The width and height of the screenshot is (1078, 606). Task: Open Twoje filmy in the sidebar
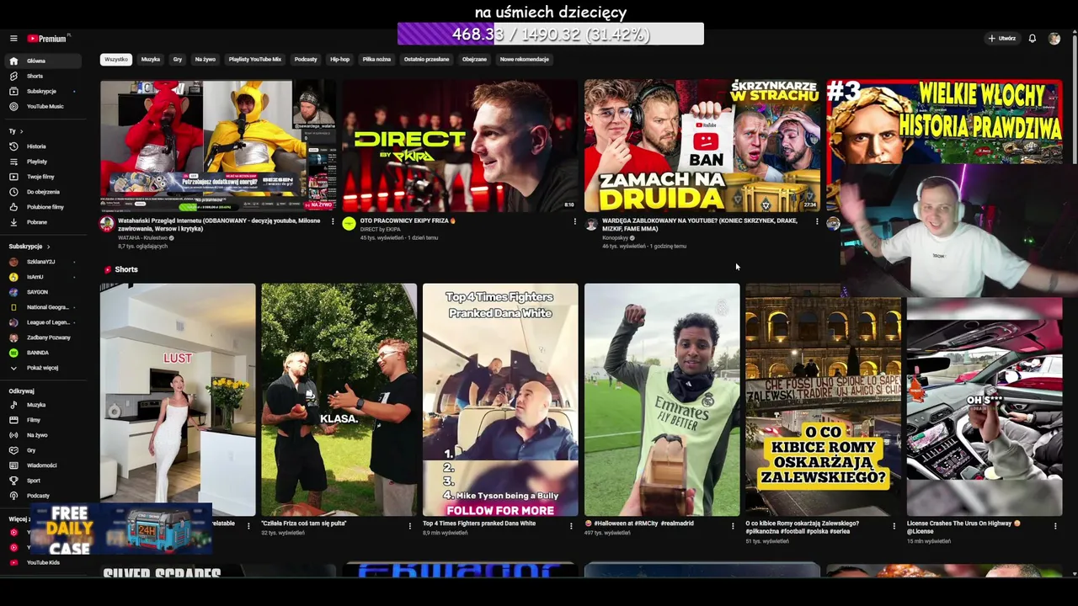click(42, 177)
